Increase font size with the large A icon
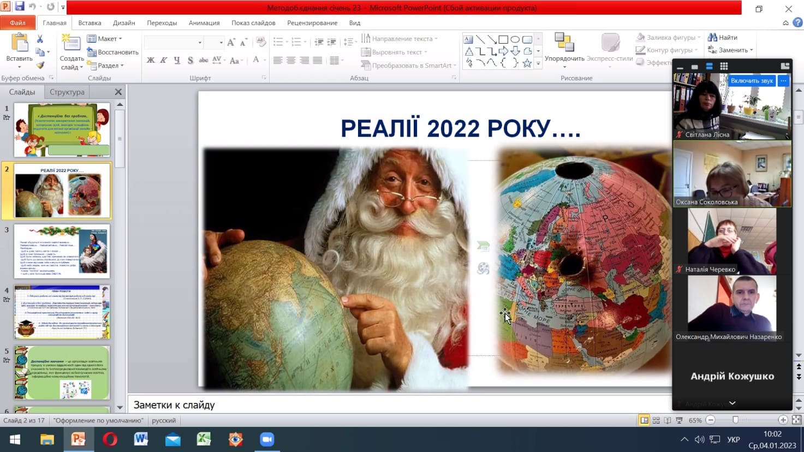This screenshot has height=452, width=804. coord(231,43)
